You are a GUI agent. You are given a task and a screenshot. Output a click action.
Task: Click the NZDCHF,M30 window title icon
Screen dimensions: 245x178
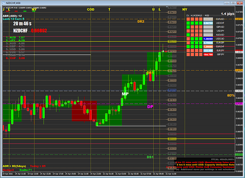[x=4, y=3]
